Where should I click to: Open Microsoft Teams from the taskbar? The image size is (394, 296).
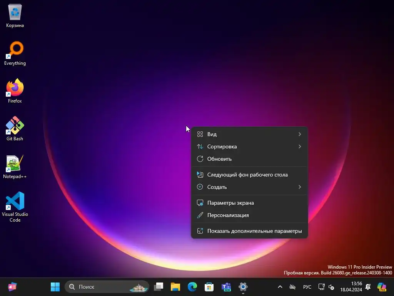(x=226, y=287)
